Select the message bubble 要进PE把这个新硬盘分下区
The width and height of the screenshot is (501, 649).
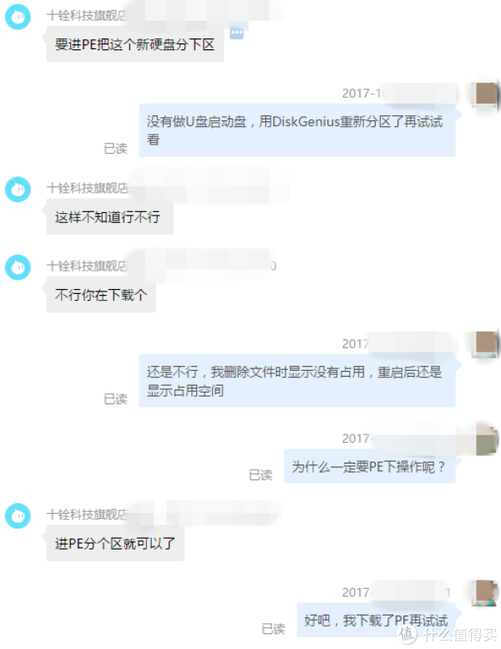pos(135,44)
